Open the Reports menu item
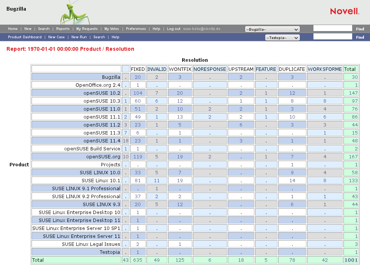The height and width of the screenshot is (272, 370). click(x=63, y=29)
